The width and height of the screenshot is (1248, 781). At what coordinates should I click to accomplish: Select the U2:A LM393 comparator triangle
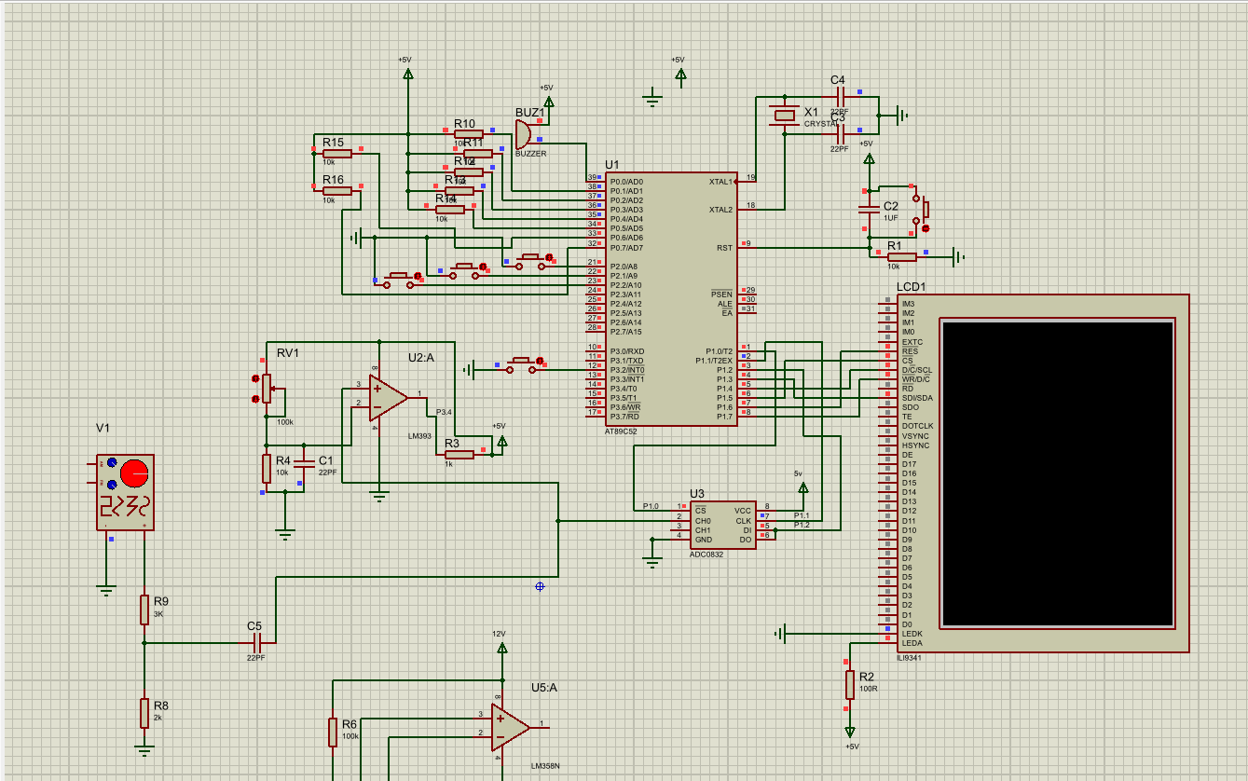pyautogui.click(x=387, y=398)
